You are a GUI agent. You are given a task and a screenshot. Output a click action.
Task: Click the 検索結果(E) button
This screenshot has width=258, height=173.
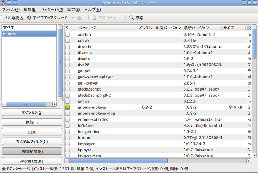32,151
